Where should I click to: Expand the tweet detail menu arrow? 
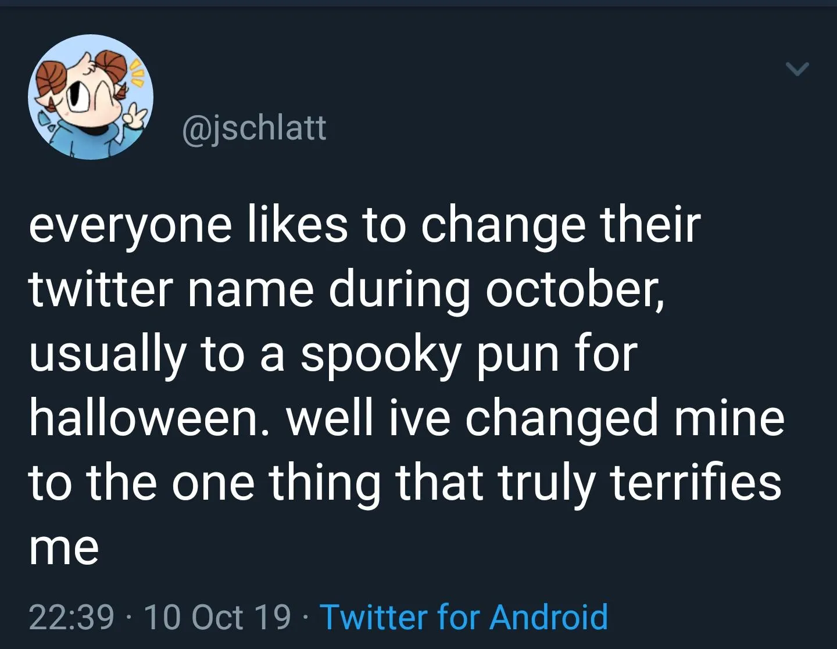pos(797,69)
